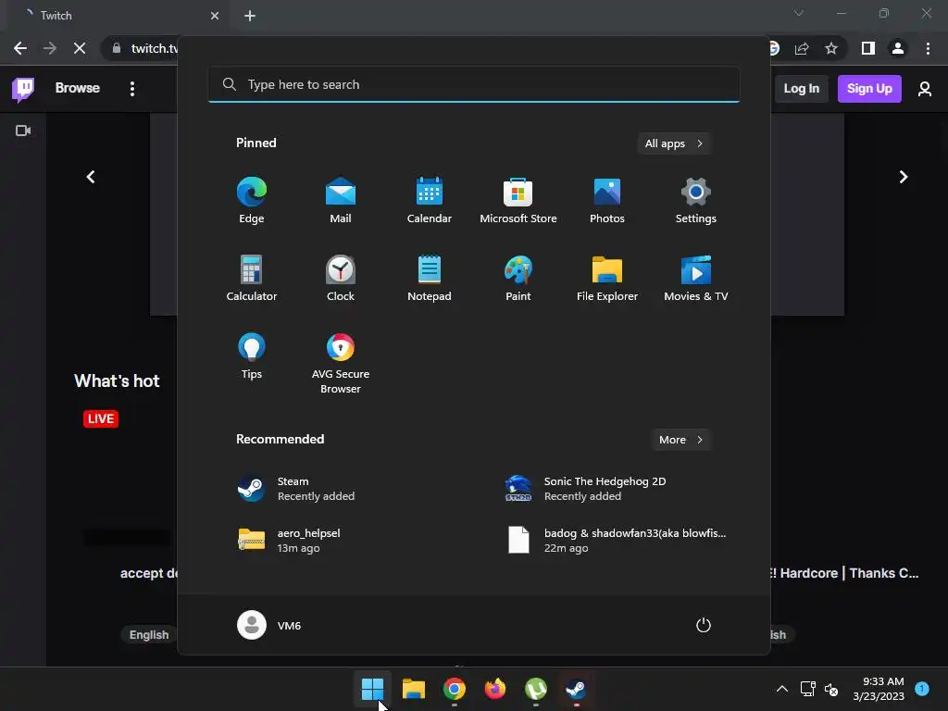The height and width of the screenshot is (711, 948).
Task: Click the English tag on Twitch
Action: (149, 635)
